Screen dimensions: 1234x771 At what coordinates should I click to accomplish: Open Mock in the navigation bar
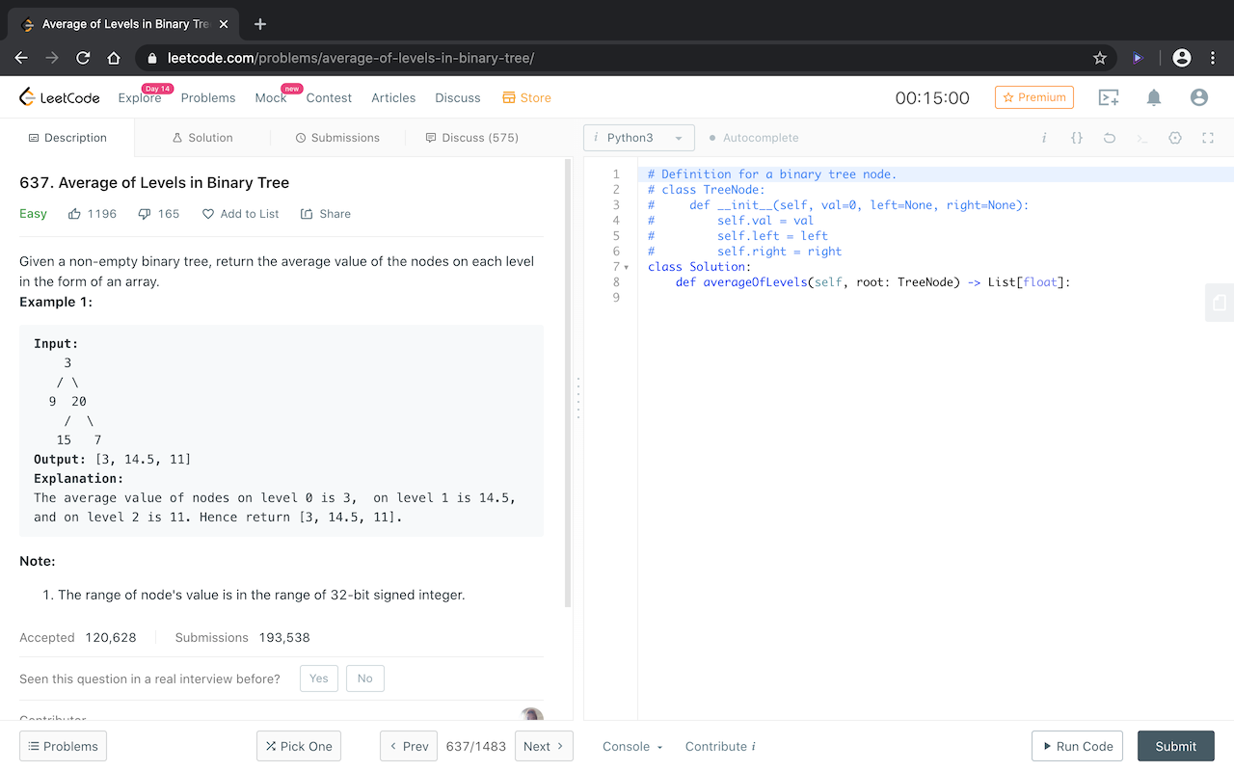pyautogui.click(x=271, y=97)
